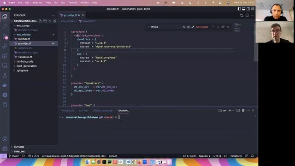Switch to the OUTPUT panel tab
The height and width of the screenshot is (166, 295).
pyautogui.click(x=83, y=111)
